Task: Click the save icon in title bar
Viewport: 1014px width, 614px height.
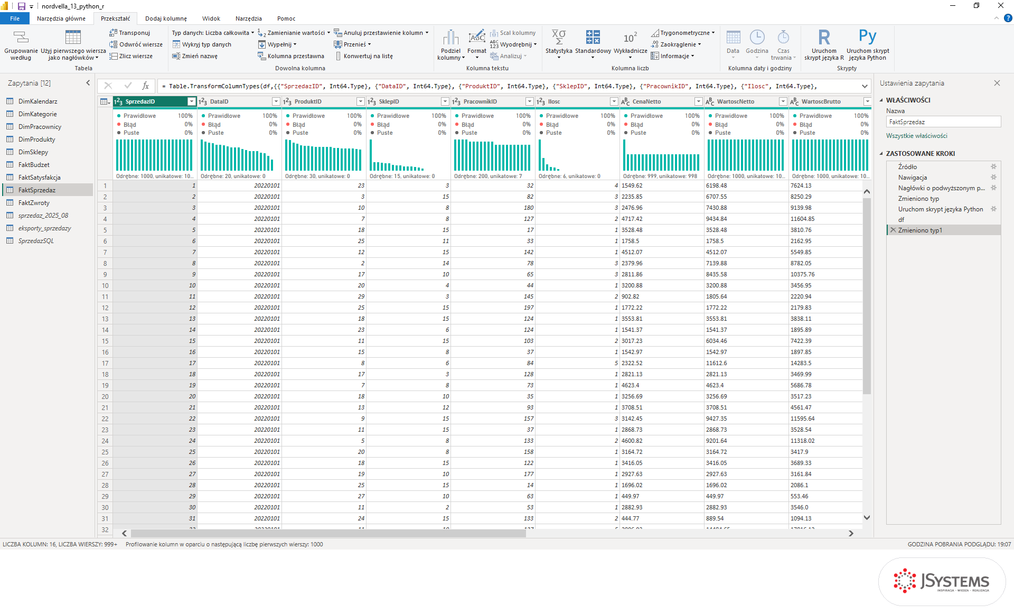Action: [22, 6]
